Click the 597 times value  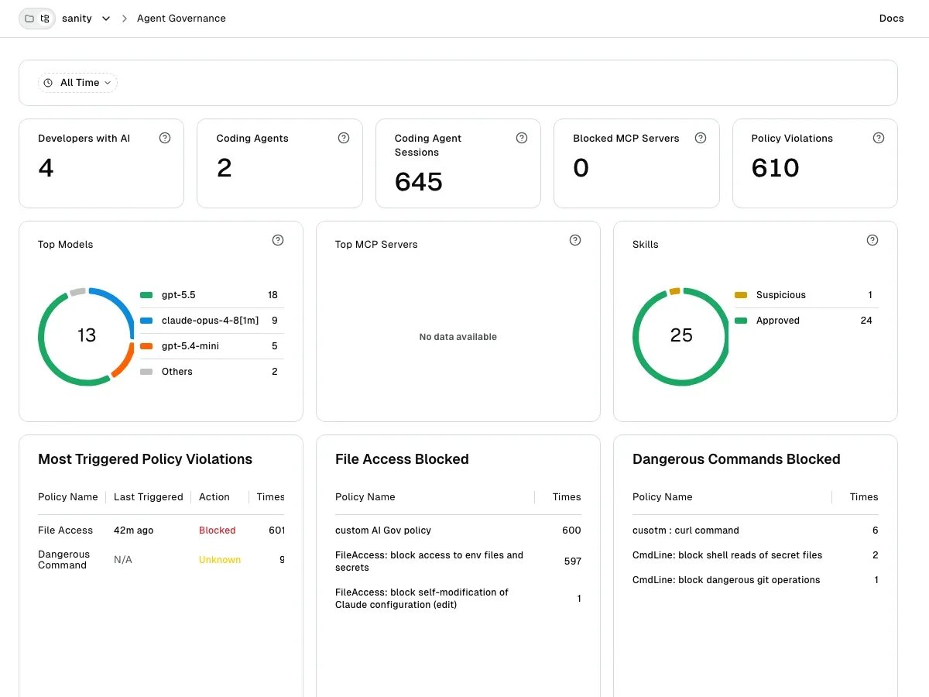click(x=573, y=561)
